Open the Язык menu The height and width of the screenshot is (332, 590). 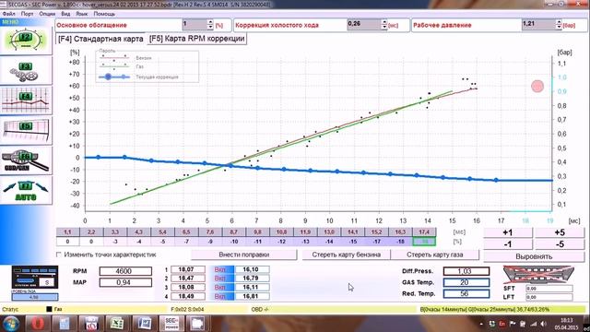(82, 14)
